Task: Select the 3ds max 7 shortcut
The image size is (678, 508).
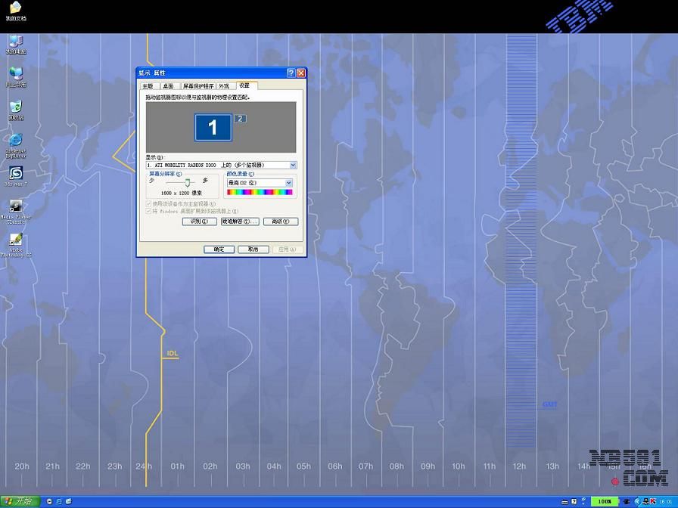Action: tap(15, 173)
